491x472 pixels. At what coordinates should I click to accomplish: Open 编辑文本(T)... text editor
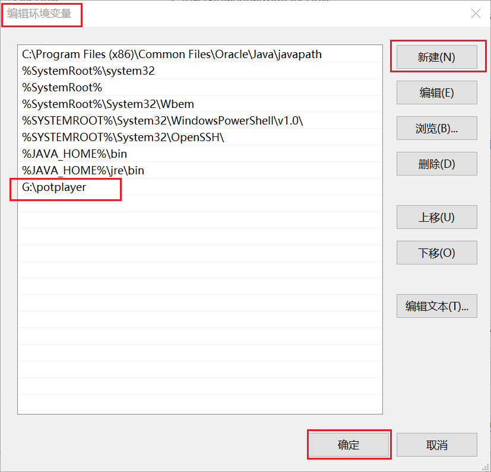pyautogui.click(x=436, y=306)
